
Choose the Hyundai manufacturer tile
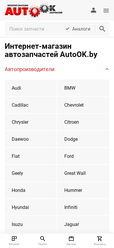click(x=31, y=207)
